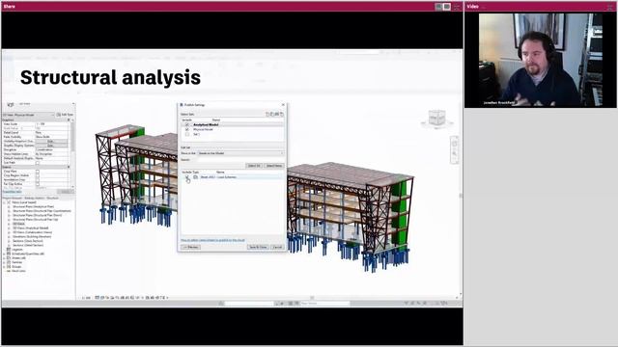Select the Physical Model set name
This screenshot has height=347, width=618.
tap(203, 129)
